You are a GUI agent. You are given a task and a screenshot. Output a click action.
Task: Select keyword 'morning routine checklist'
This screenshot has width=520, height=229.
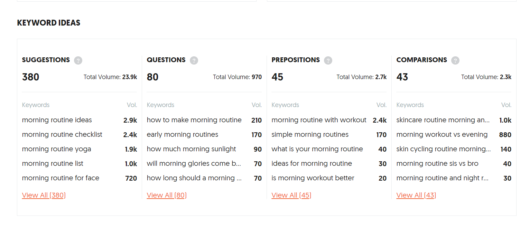pos(62,135)
